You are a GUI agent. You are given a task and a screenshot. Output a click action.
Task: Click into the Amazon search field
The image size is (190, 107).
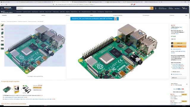click(x=86, y=8)
